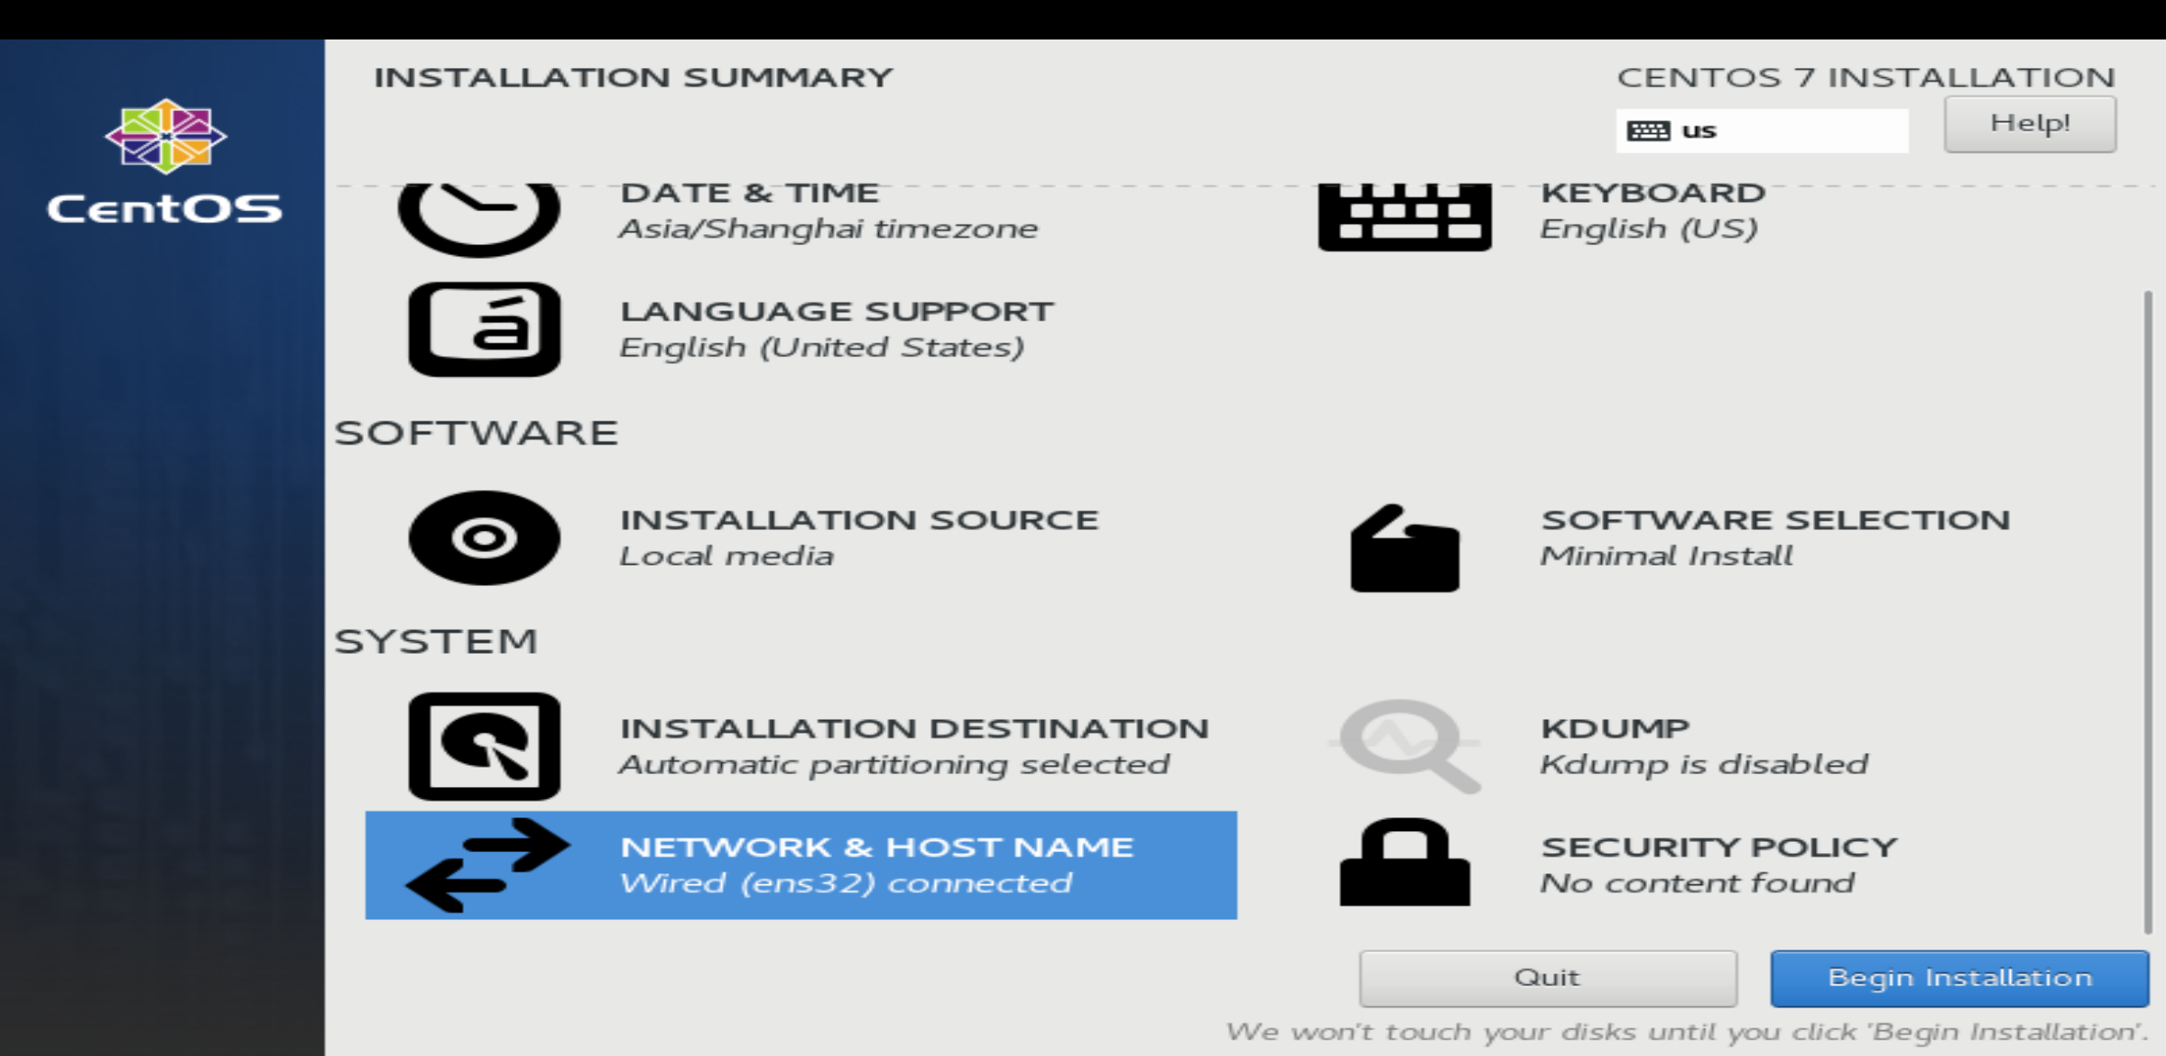Open the Help! button

[x=2030, y=124]
